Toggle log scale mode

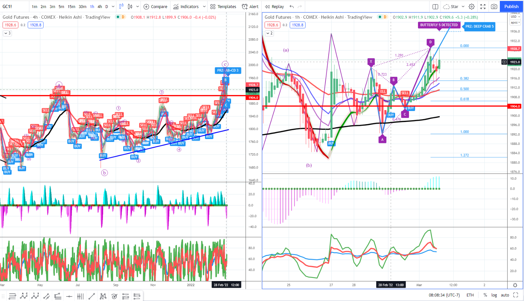[494, 295]
